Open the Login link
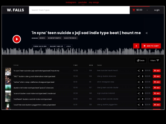The width and height of the screenshot is (166, 124). point(157,10)
